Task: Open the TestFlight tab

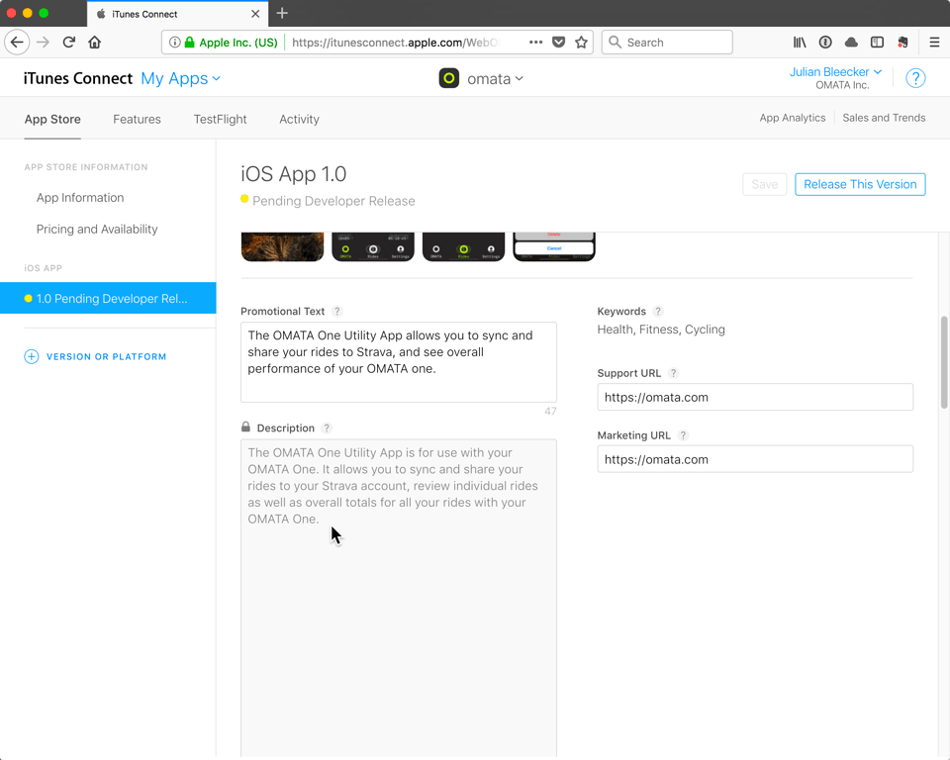Action: (220, 119)
